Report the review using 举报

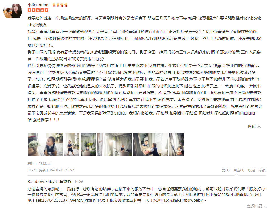pyautogui.click(x=262, y=170)
